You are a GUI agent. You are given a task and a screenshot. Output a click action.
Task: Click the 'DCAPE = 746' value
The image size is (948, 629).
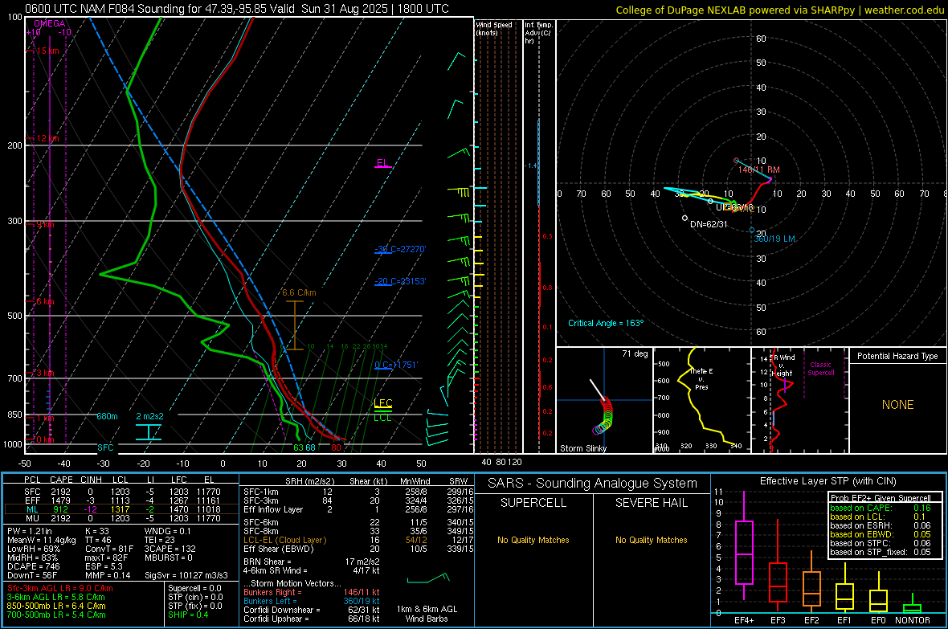pyautogui.click(x=33, y=566)
